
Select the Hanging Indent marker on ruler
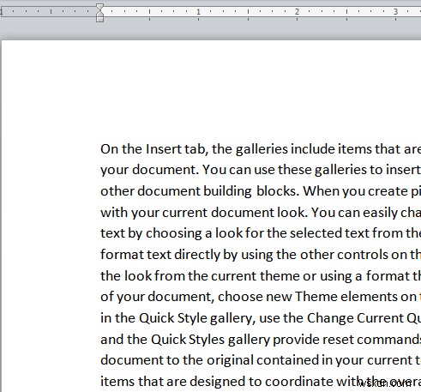coord(99,14)
